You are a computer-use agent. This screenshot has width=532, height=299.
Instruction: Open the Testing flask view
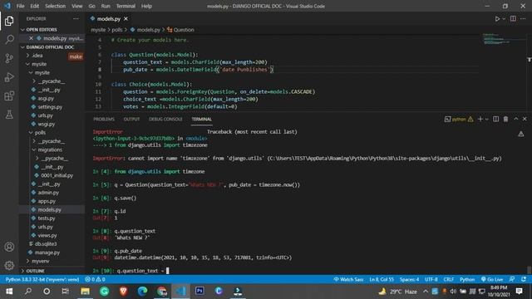coord(9,115)
